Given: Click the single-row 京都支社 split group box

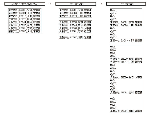Looking at the screenshot, I should click(75, 37).
